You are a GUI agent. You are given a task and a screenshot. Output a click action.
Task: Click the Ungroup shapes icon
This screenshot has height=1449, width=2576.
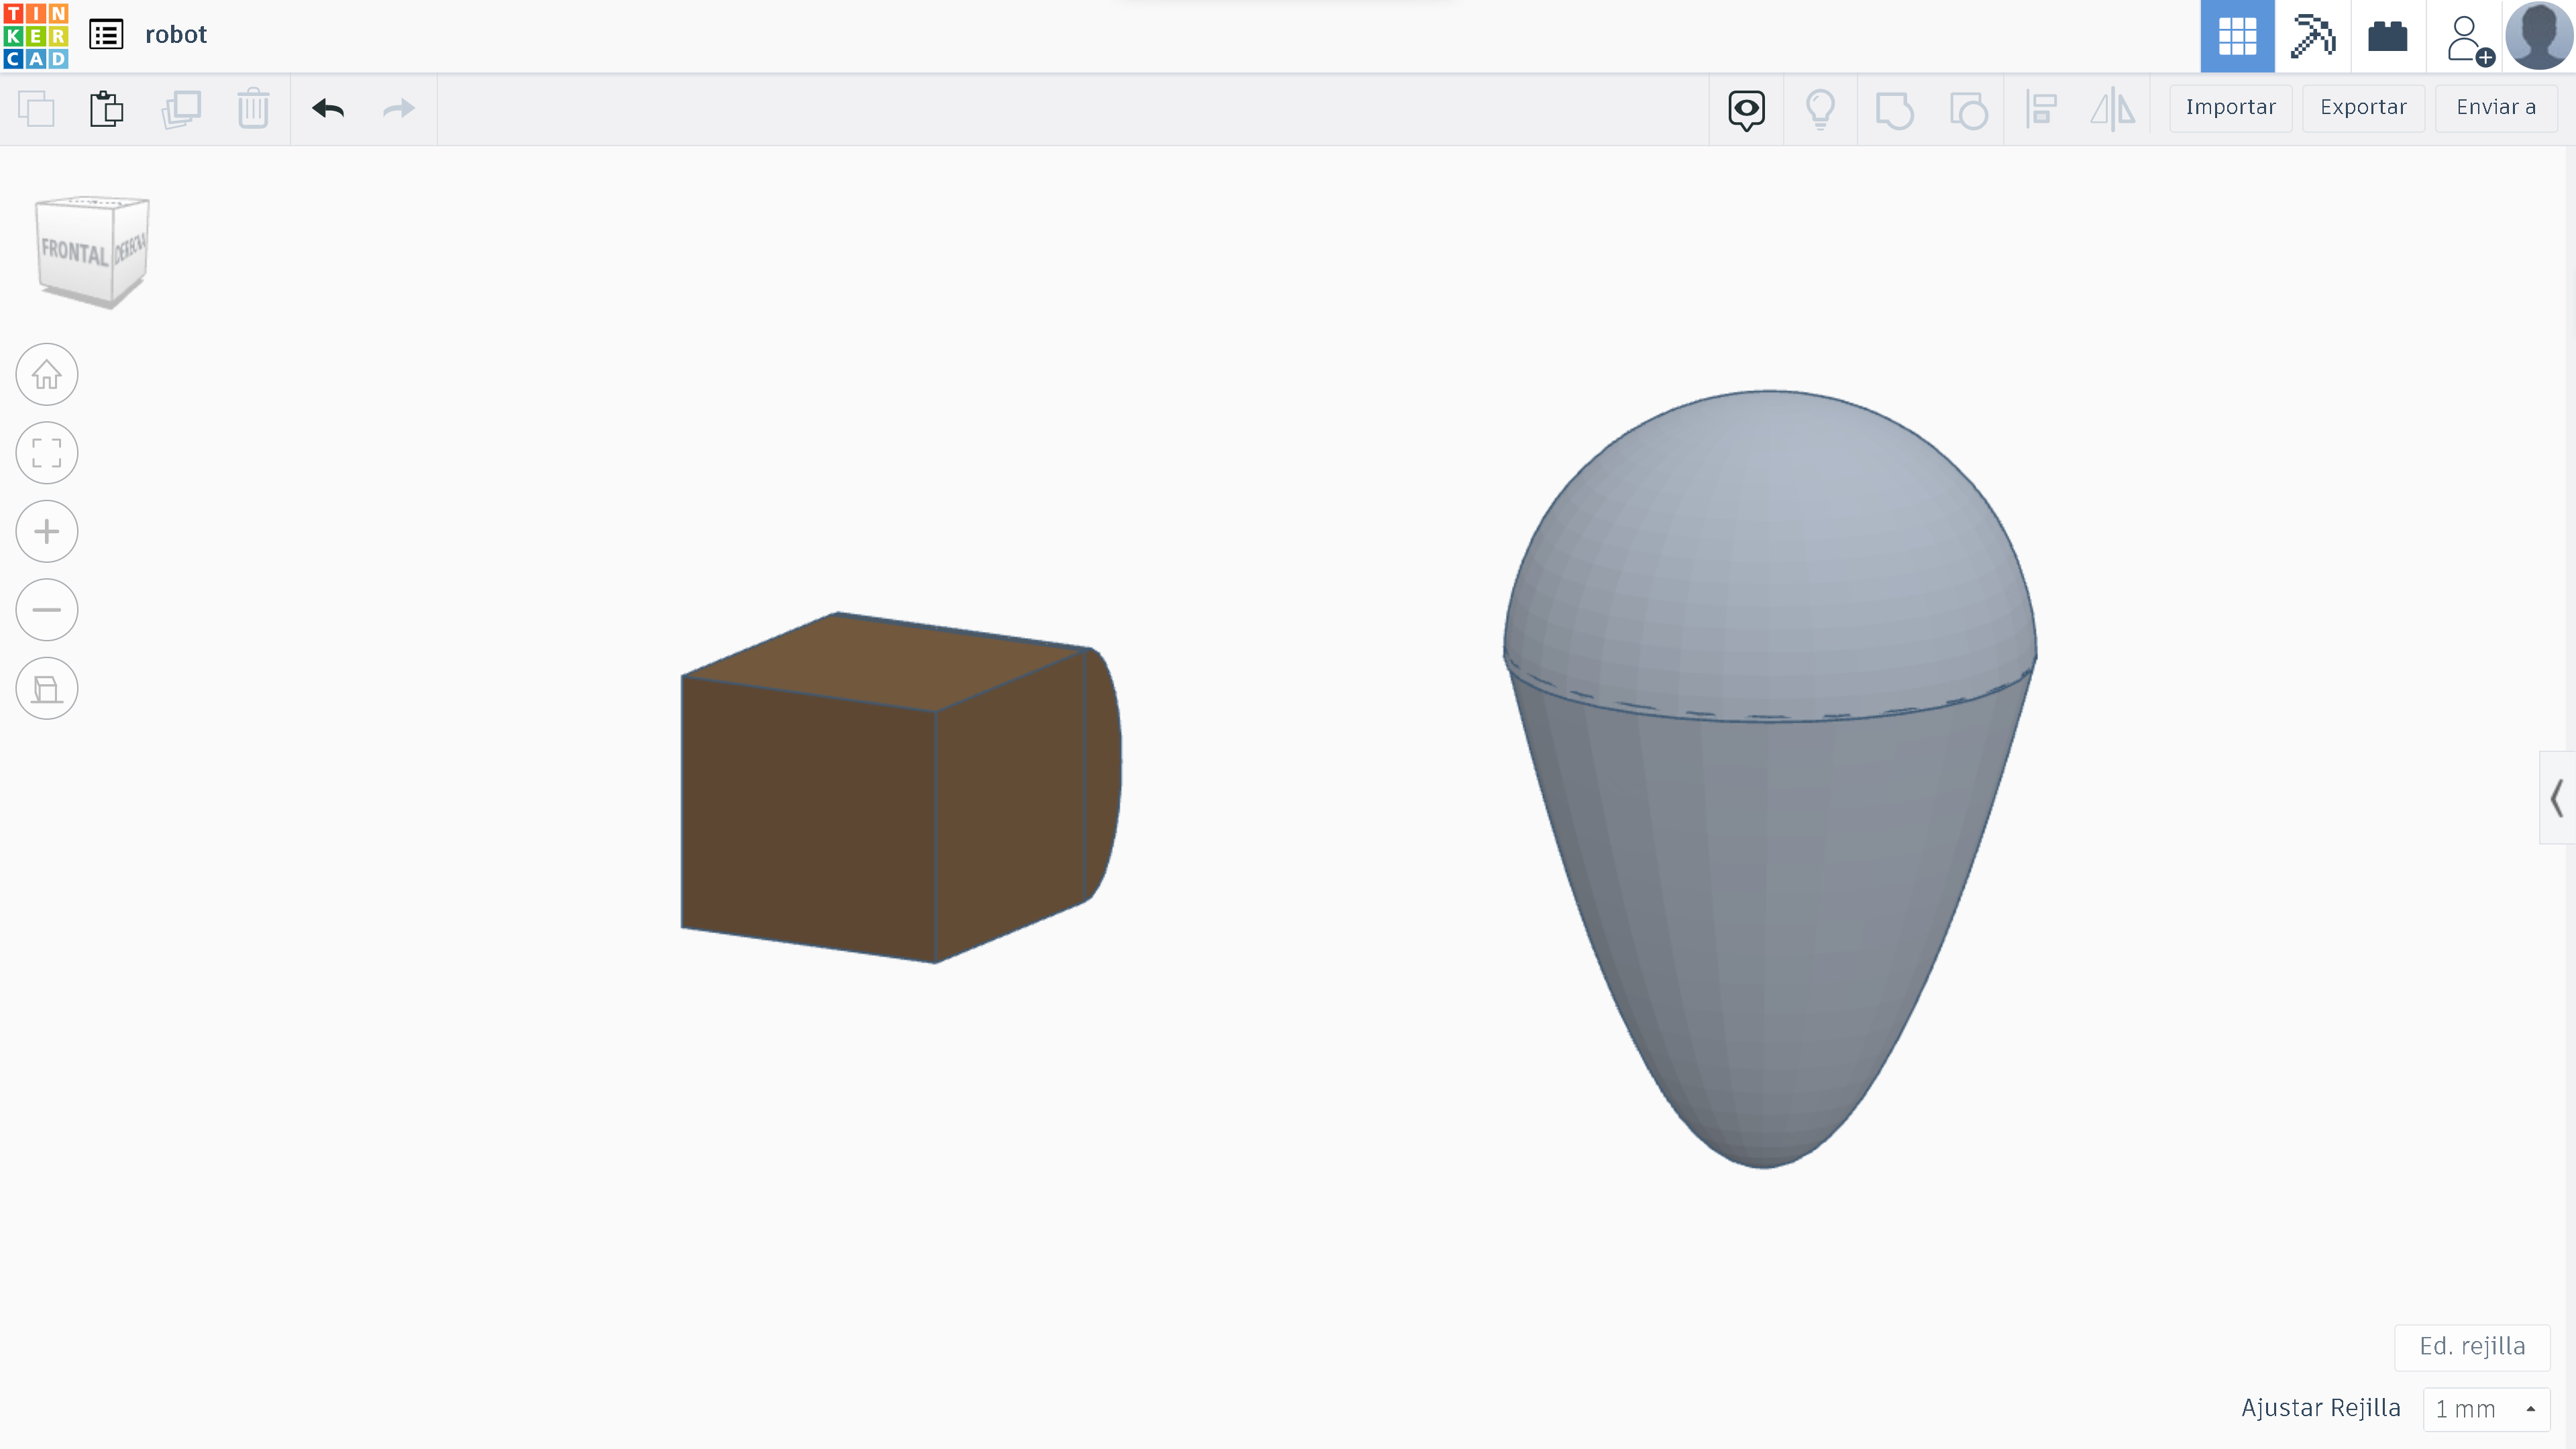(1968, 110)
